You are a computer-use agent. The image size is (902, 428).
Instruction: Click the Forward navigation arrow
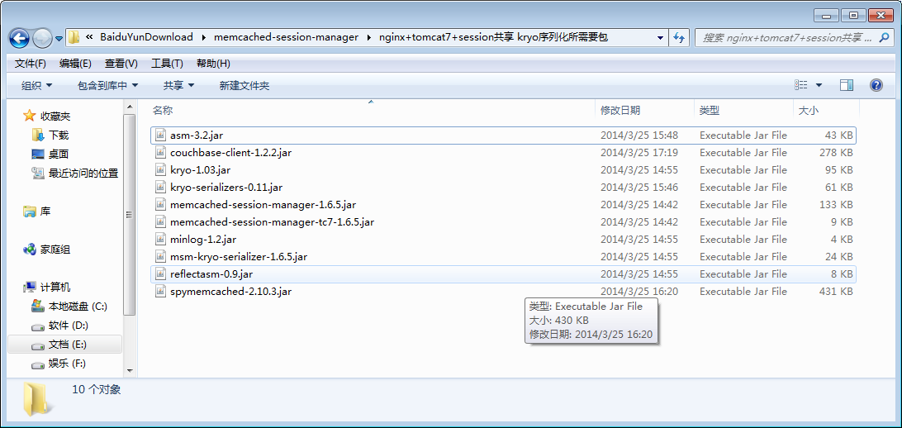coord(42,38)
